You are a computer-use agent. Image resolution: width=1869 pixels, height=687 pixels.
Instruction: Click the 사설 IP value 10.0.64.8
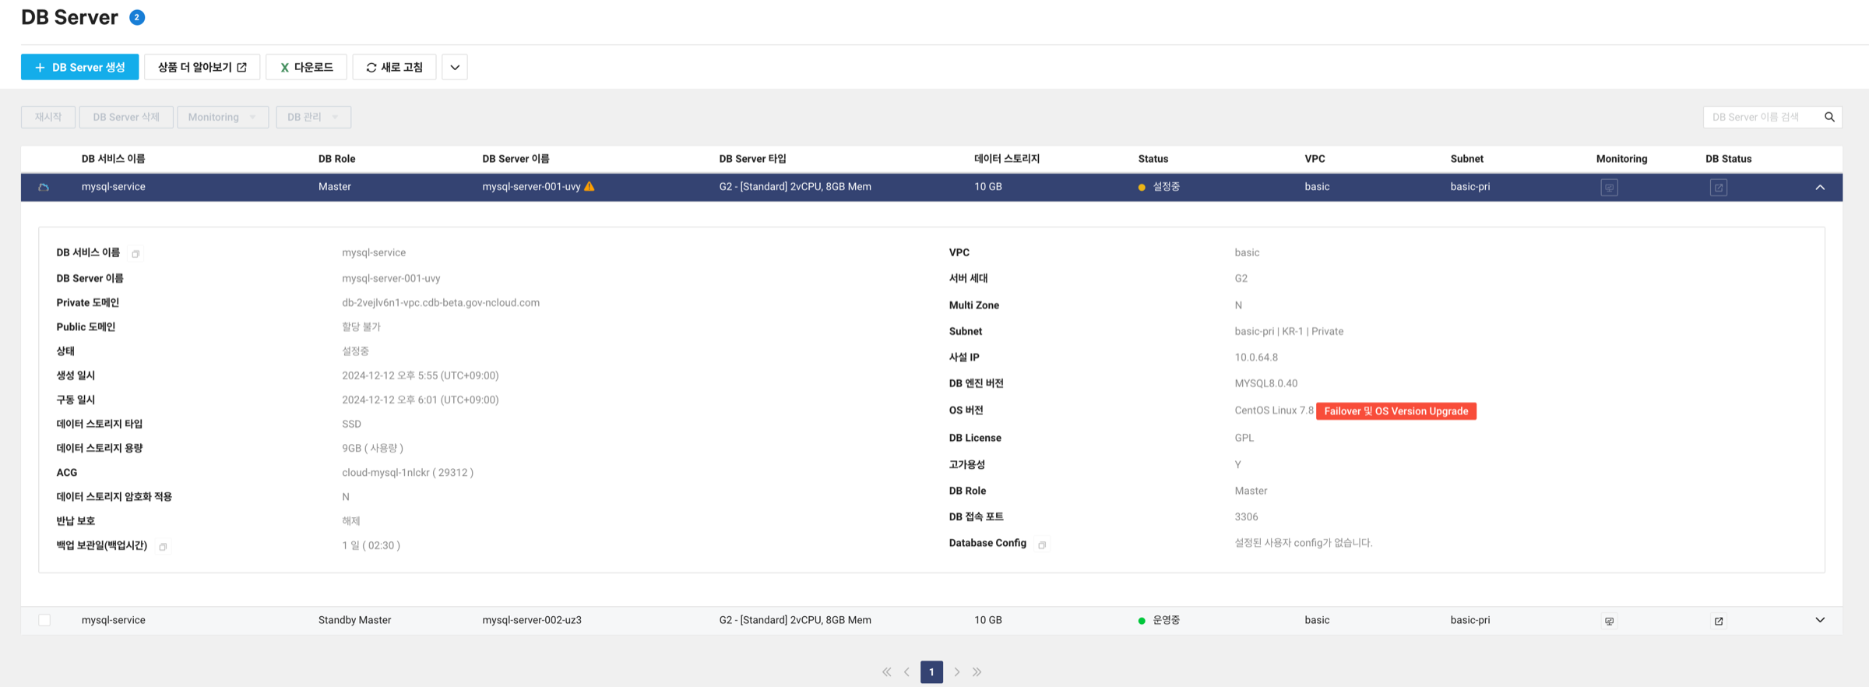1255,358
